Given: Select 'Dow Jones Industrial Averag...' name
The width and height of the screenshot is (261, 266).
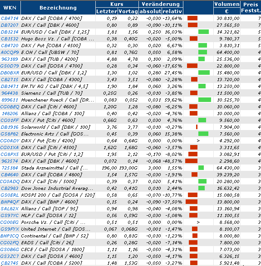Looking at the screenshot, I should 57,189.
